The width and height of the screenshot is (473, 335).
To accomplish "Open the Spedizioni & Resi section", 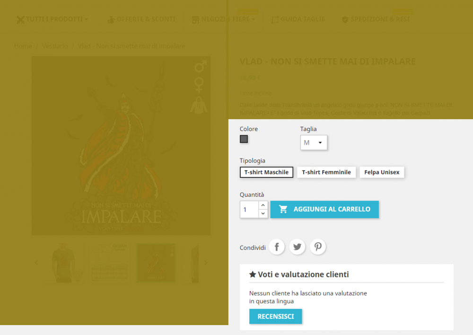I will [376, 19].
